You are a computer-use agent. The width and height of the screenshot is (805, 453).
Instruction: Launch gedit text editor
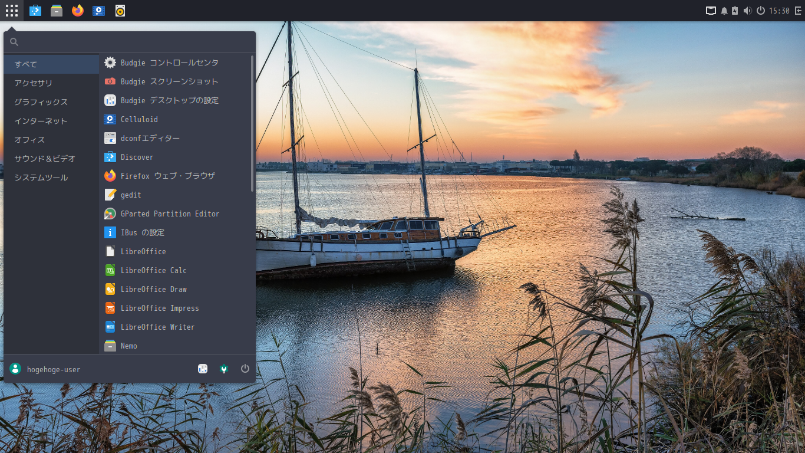click(130, 195)
